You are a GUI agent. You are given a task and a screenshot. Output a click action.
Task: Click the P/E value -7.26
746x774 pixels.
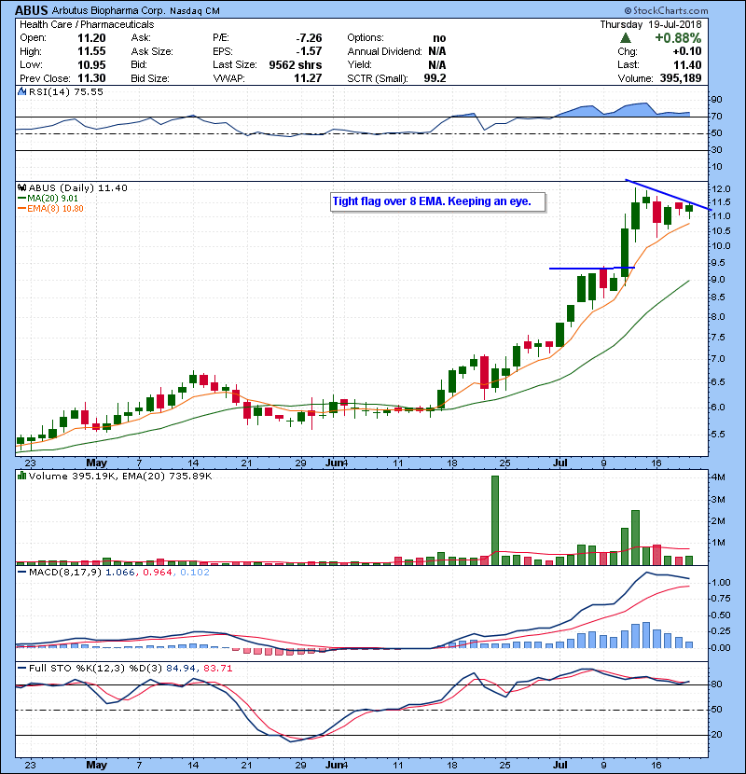coord(309,38)
